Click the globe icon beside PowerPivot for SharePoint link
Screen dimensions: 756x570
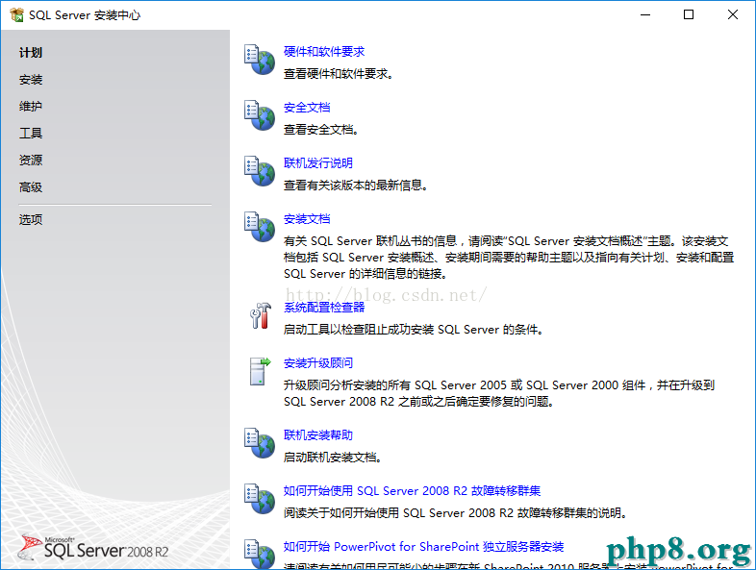click(260, 554)
